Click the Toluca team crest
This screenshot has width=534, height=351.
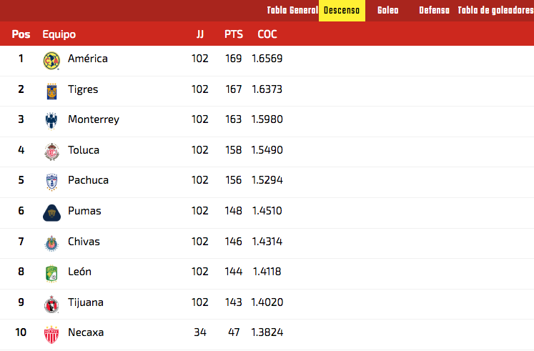coord(51,152)
